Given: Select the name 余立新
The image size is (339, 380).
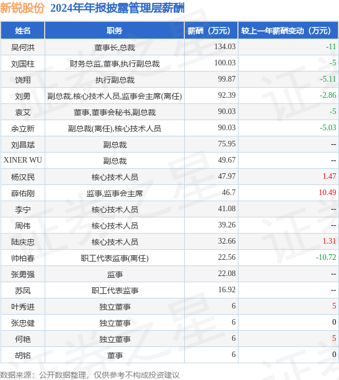Looking at the screenshot, I should tap(23, 129).
